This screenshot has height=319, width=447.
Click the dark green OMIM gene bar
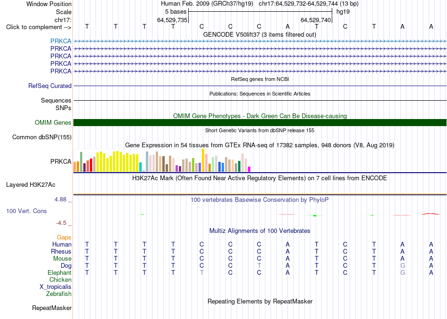click(260, 123)
